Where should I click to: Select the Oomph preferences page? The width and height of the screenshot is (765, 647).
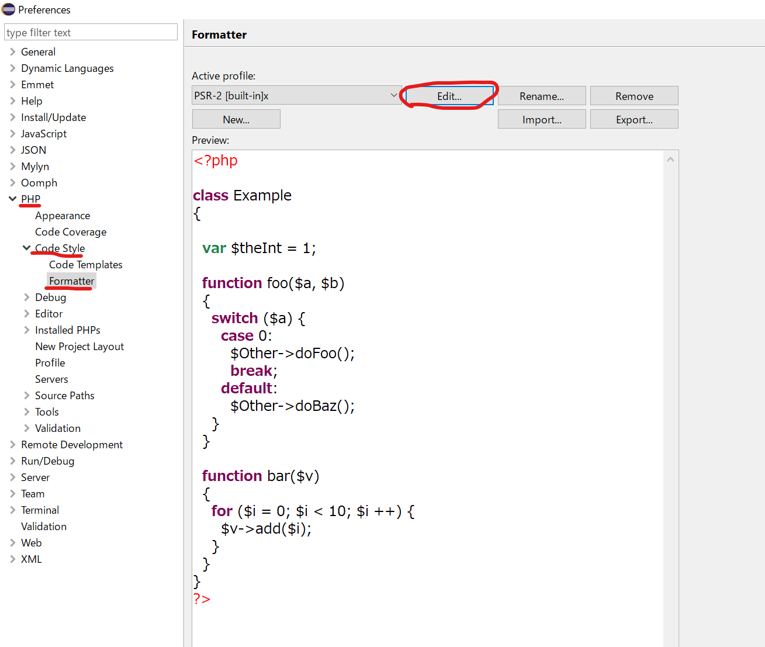tap(39, 183)
